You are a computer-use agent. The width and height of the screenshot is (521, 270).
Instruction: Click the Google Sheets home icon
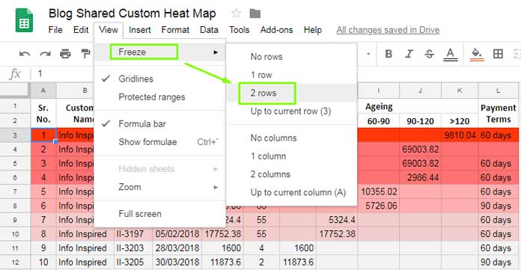click(x=24, y=21)
